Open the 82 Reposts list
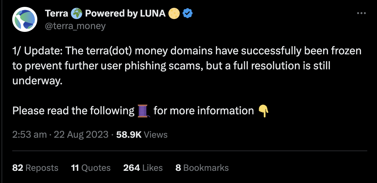Screen dimensions: 377x183 [x=35, y=168]
